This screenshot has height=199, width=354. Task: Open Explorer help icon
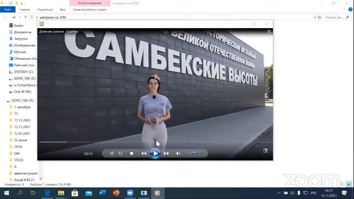click(x=350, y=9)
